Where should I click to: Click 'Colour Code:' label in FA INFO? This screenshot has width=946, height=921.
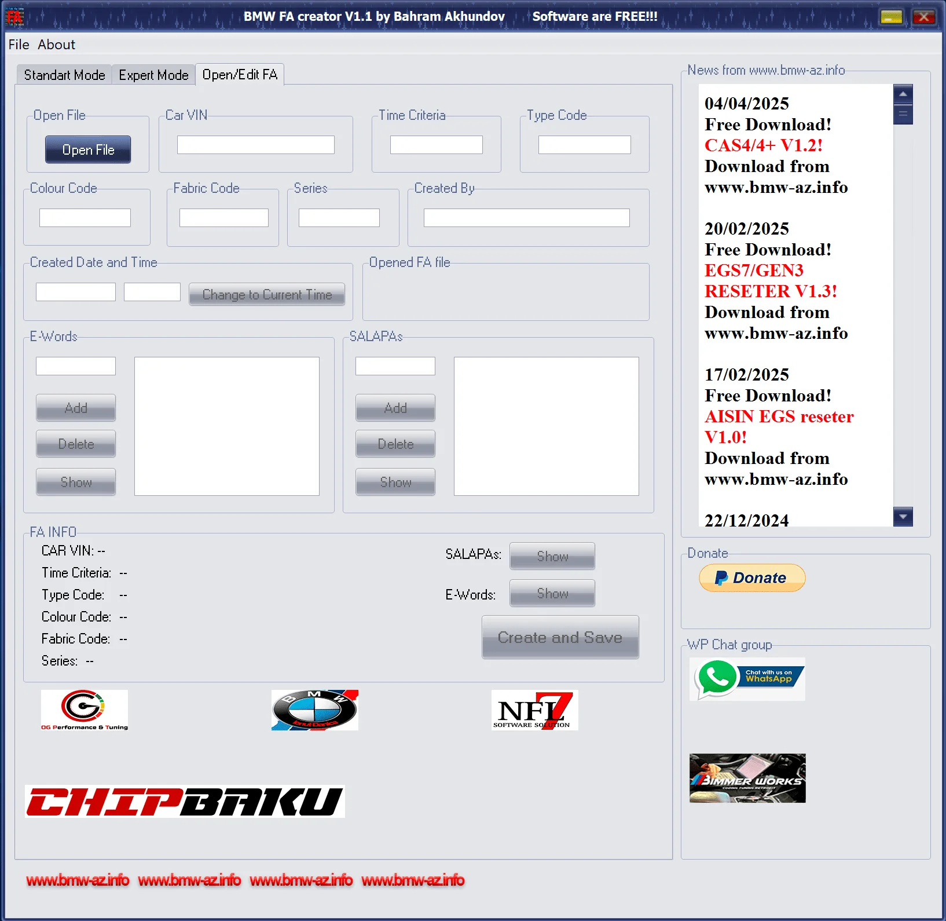[x=76, y=617]
